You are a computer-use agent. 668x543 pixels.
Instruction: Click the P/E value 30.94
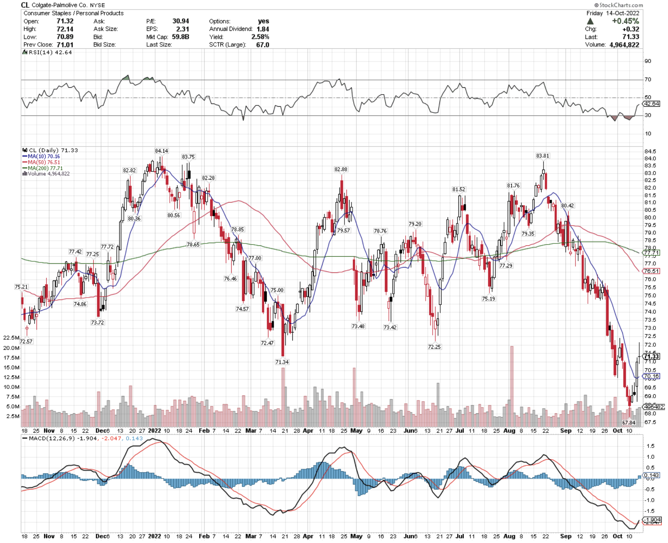[x=181, y=21]
